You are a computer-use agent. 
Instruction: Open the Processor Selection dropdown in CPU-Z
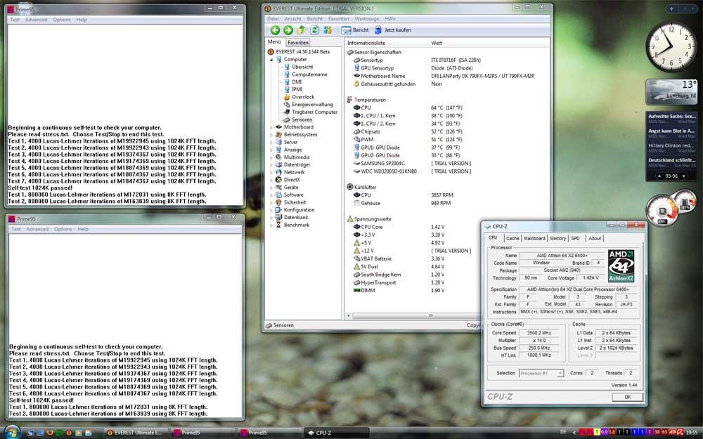[x=541, y=373]
